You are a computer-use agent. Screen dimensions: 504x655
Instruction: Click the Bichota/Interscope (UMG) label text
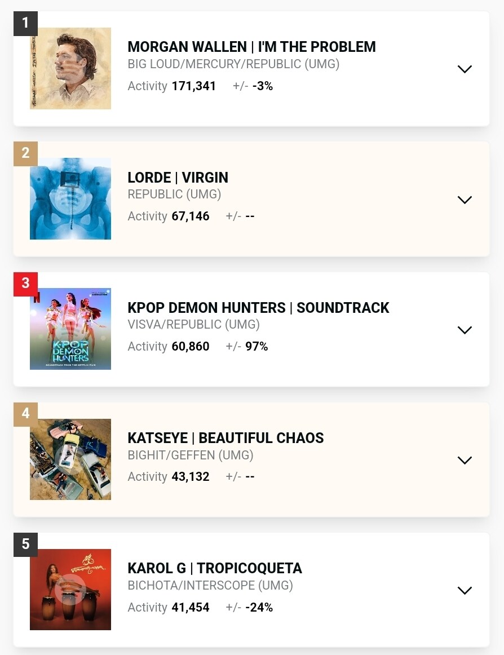coord(210,585)
